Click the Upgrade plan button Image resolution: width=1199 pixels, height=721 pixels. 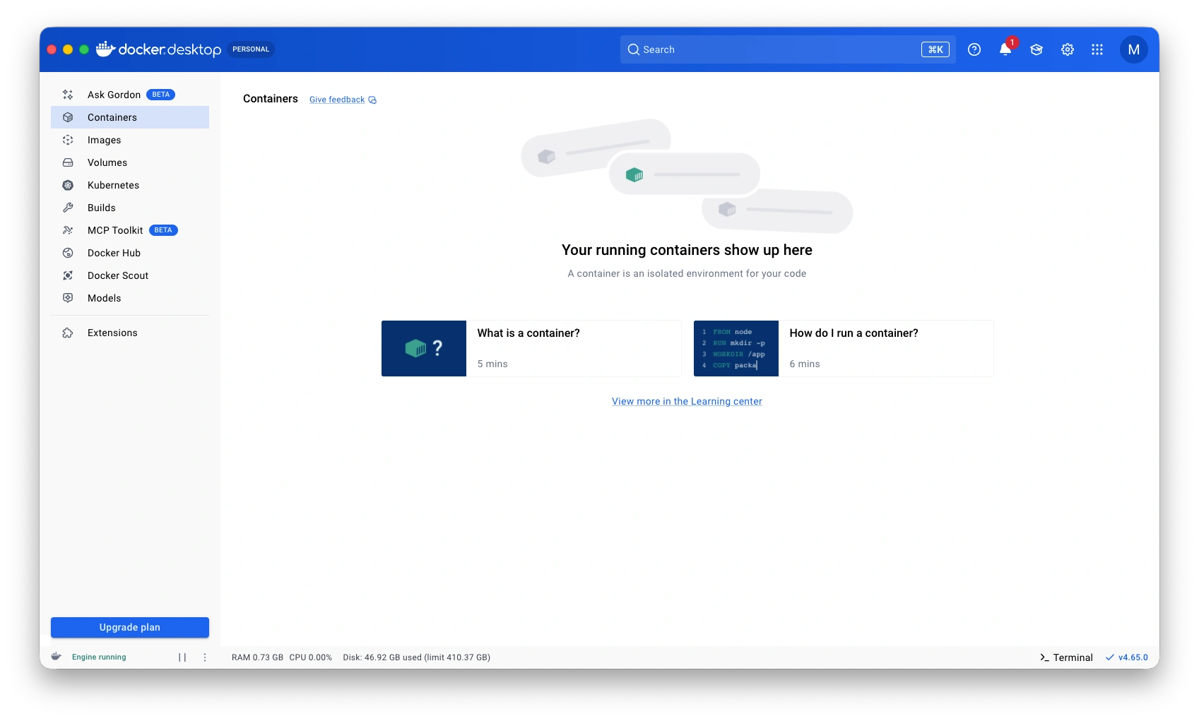tap(129, 627)
